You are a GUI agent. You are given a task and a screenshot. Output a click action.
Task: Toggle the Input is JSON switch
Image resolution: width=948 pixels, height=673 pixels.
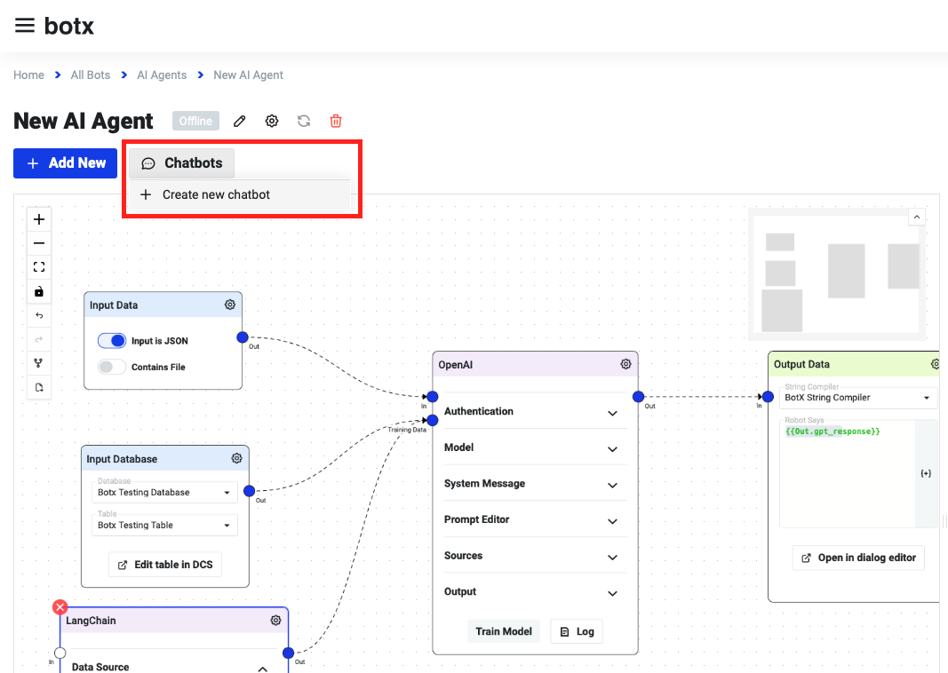tap(112, 341)
